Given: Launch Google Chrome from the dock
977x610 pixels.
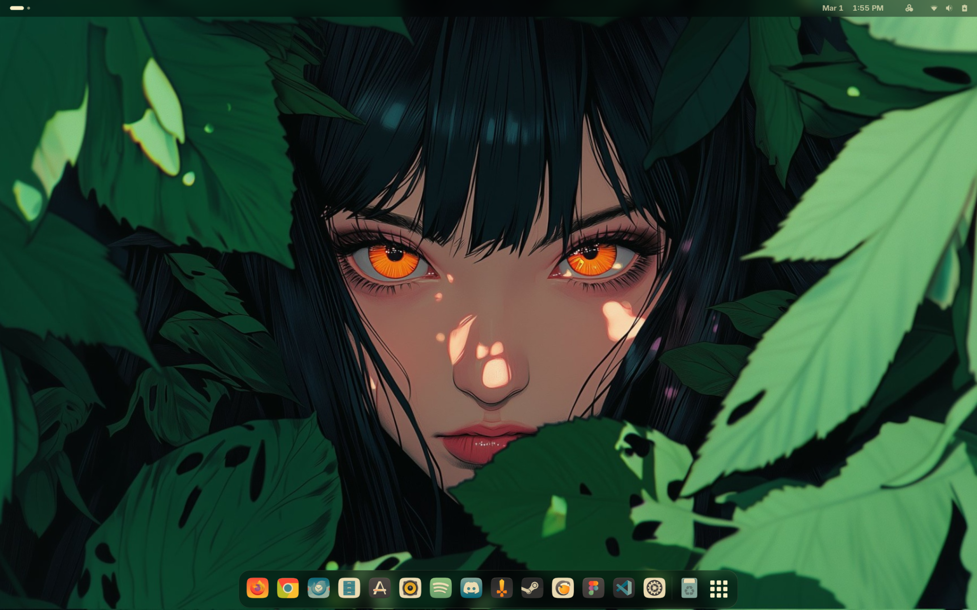Looking at the screenshot, I should (x=288, y=589).
